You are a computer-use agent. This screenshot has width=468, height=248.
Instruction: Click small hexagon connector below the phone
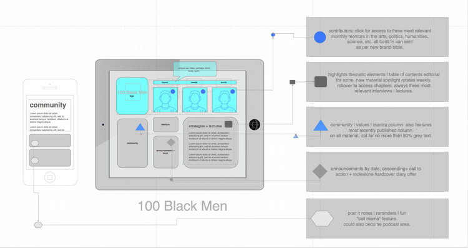coord(38,225)
